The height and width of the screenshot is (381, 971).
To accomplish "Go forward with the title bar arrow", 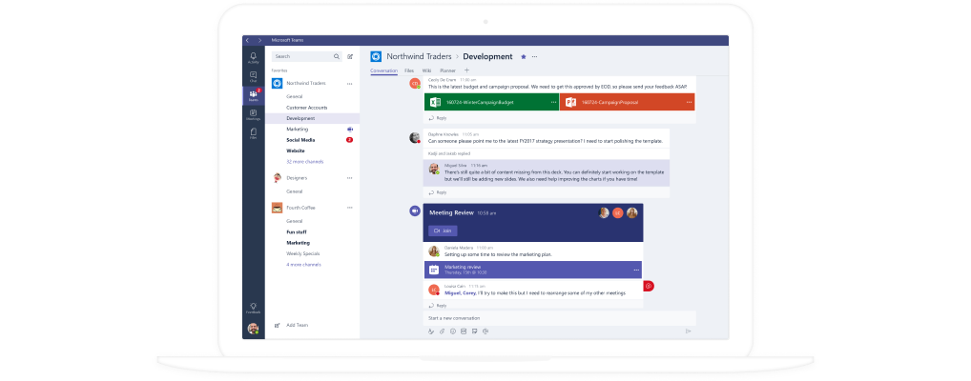I will pyautogui.click(x=259, y=40).
